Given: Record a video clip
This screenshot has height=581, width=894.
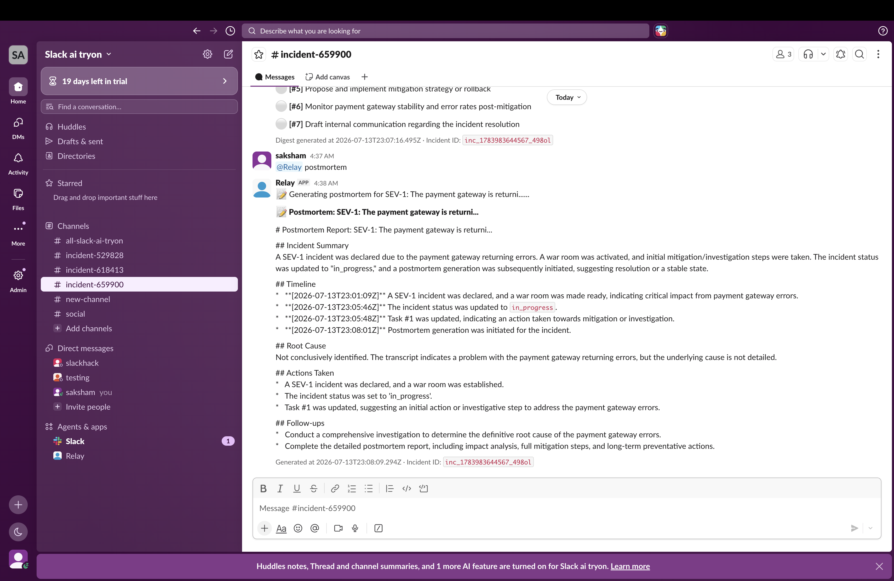Looking at the screenshot, I should tap(338, 528).
